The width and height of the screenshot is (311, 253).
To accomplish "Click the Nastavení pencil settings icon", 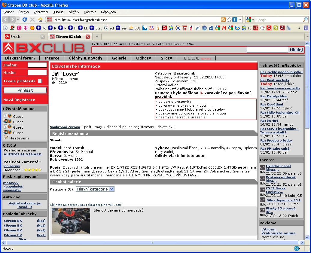I will pos(6,138).
